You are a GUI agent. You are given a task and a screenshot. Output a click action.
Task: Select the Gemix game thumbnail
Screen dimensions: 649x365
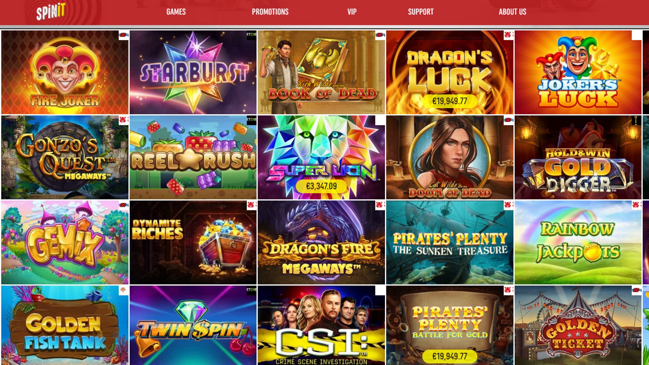[65, 242]
